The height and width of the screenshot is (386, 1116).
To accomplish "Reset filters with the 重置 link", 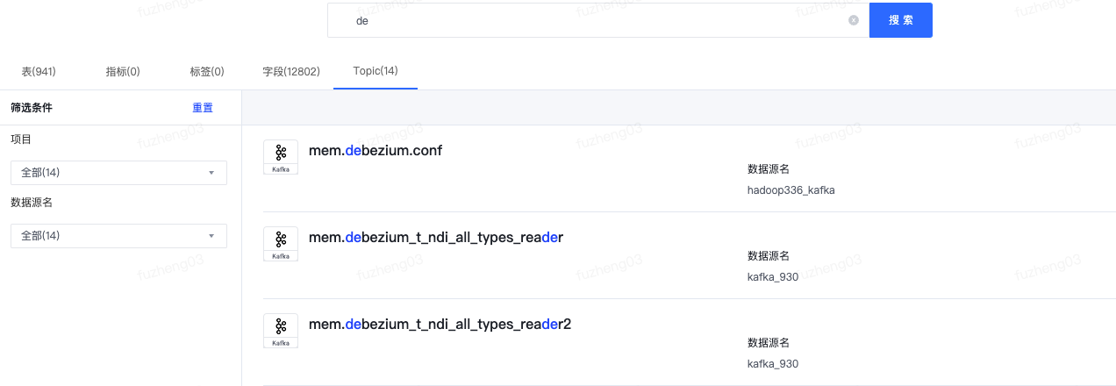I will (203, 108).
